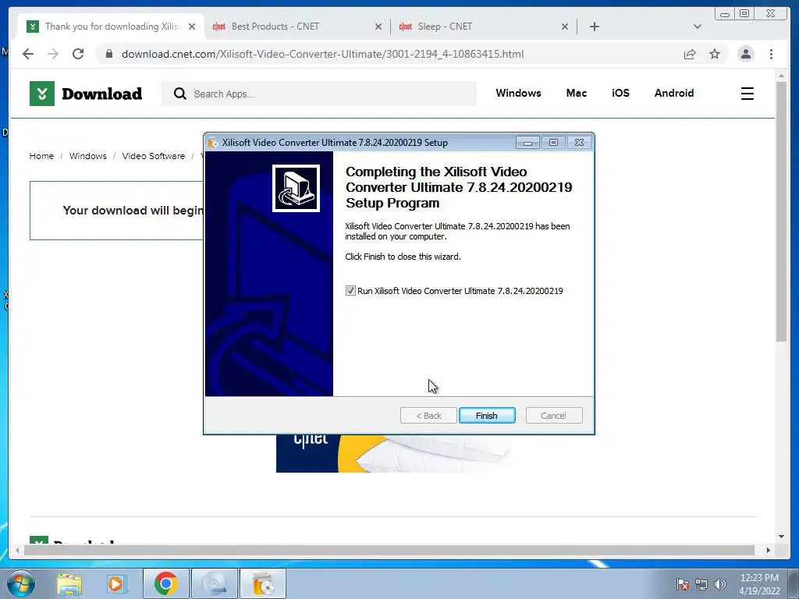Viewport: 799px width, 599px height.
Task: Click the setup dialog title bar icon
Action: pyautogui.click(x=214, y=143)
